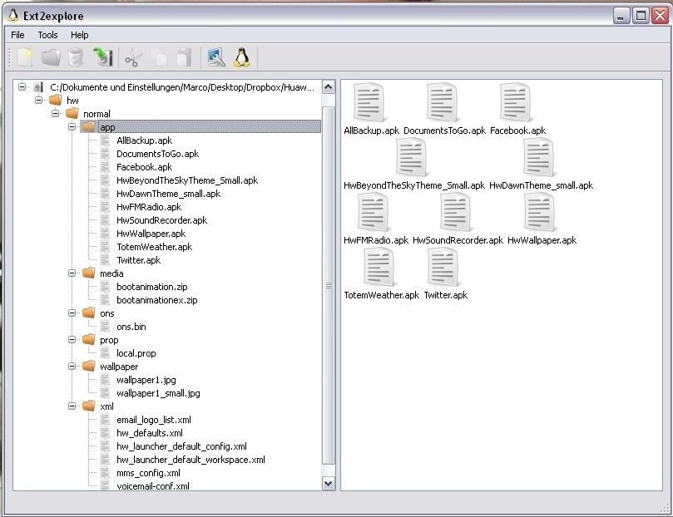
Task: Select HwDawnTheme_small.apk icon in right pane
Action: tap(540, 158)
